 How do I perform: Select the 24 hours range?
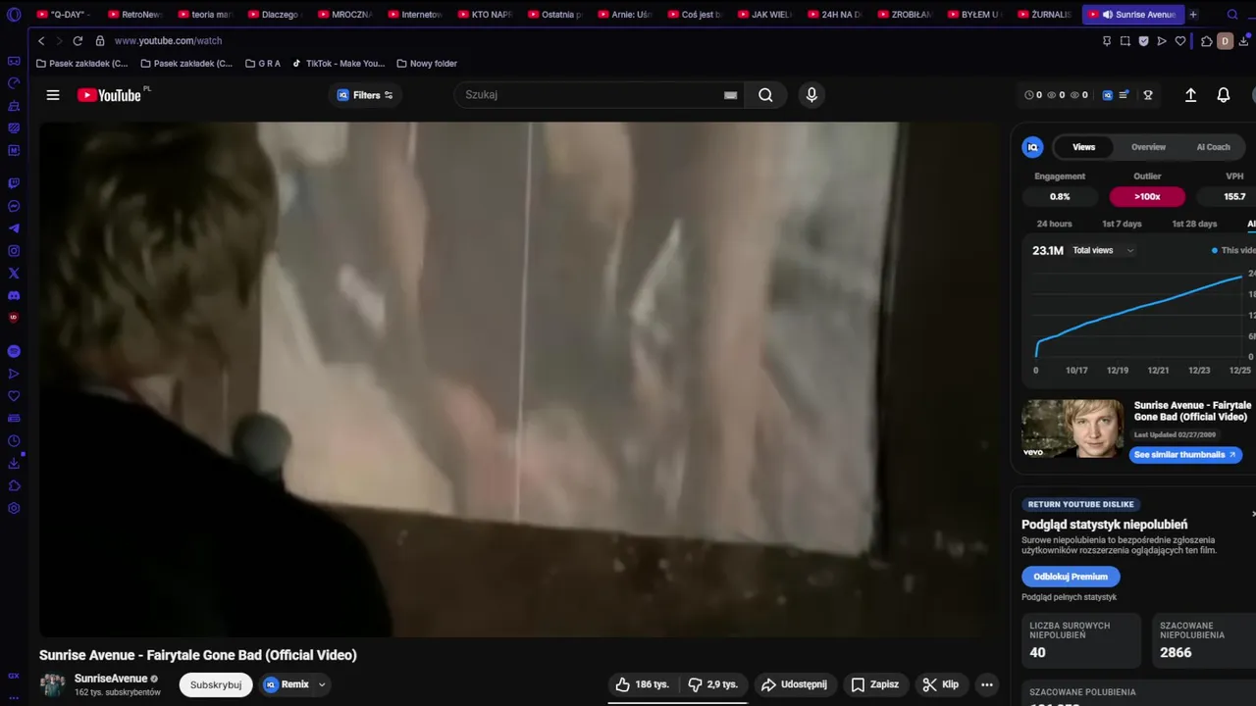[1054, 224]
